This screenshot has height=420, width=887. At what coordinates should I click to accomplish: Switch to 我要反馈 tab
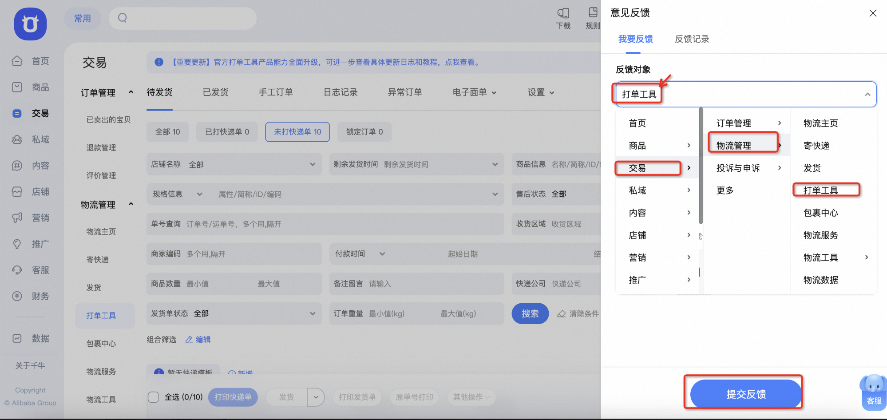click(635, 39)
